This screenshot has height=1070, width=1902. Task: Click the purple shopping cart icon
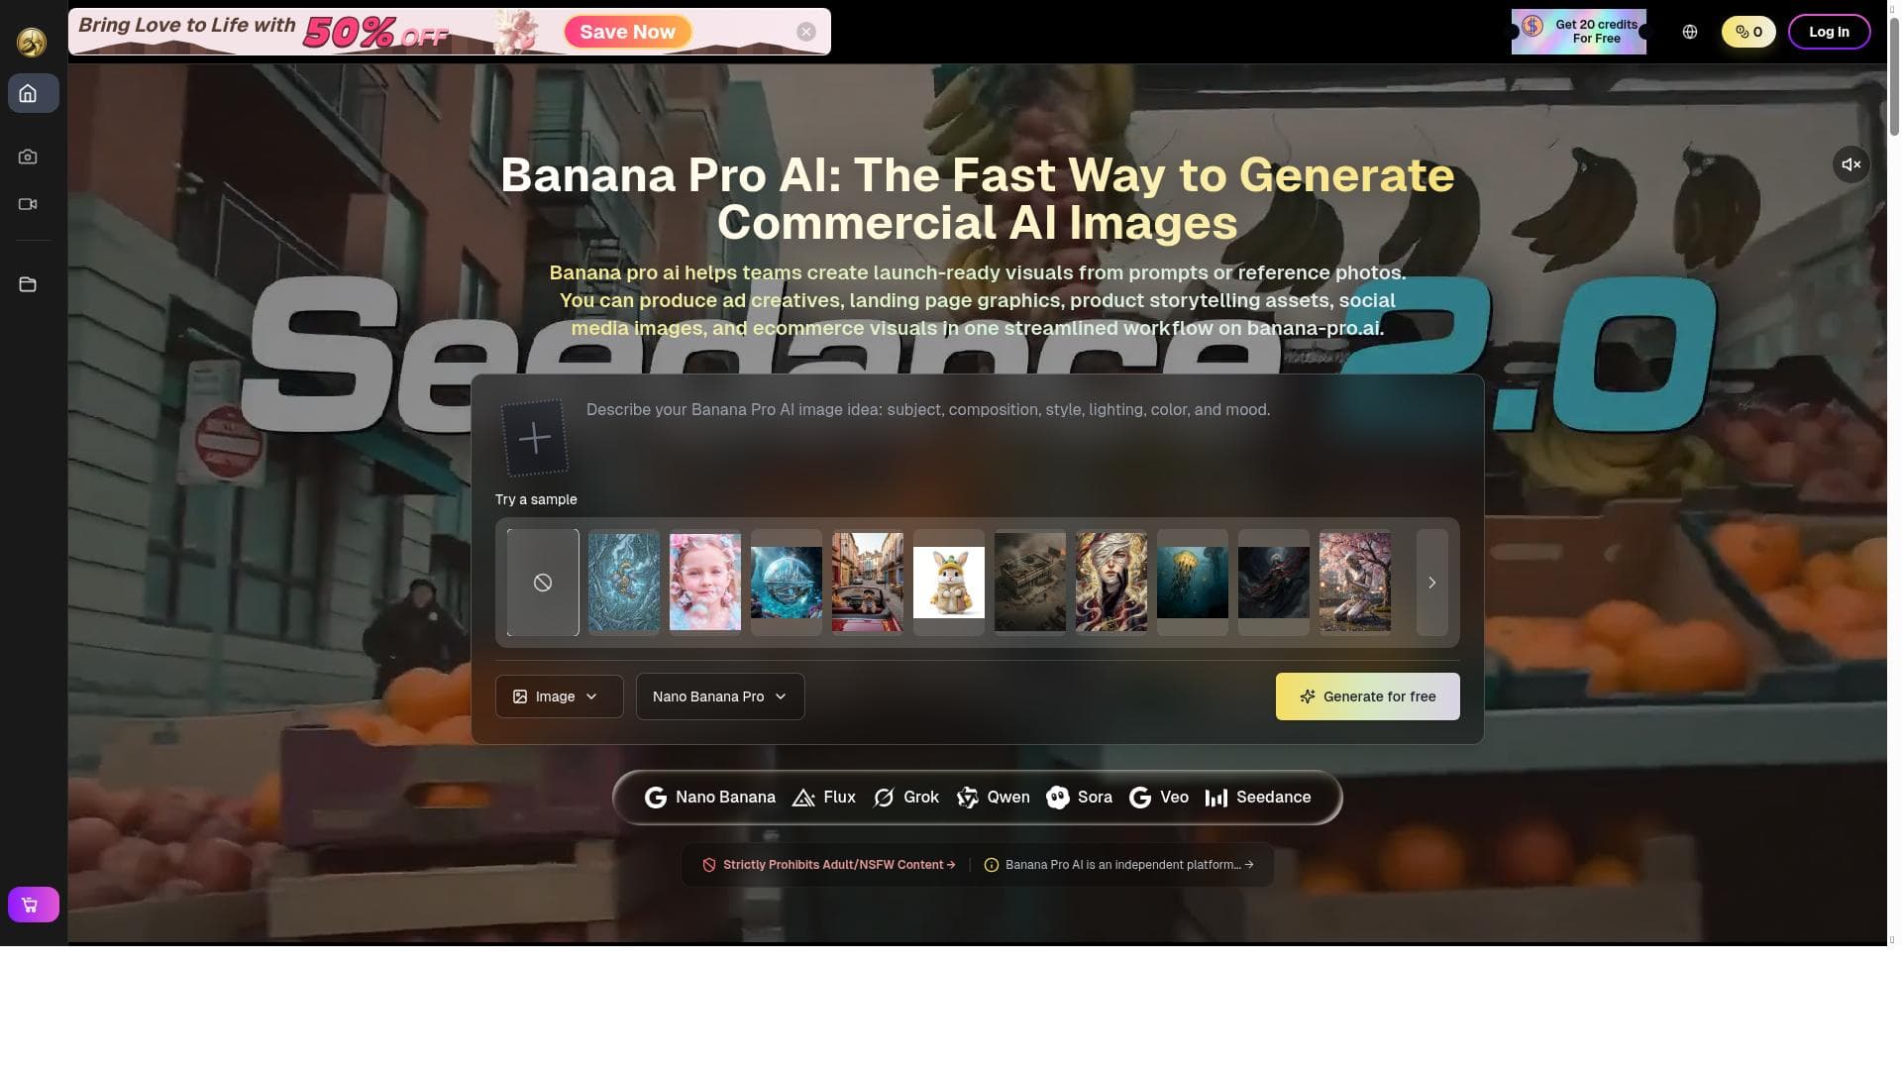pyautogui.click(x=33, y=905)
